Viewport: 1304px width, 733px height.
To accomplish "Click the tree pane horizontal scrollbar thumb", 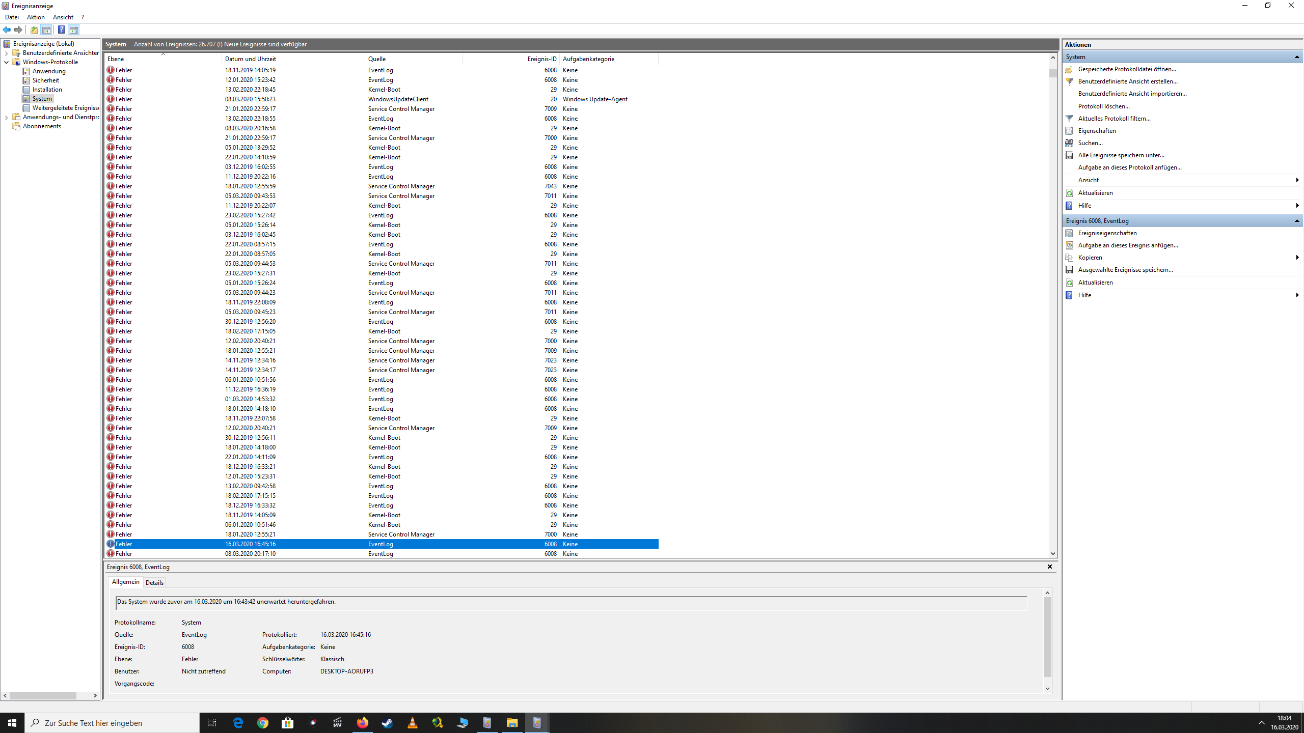I will pos(43,695).
